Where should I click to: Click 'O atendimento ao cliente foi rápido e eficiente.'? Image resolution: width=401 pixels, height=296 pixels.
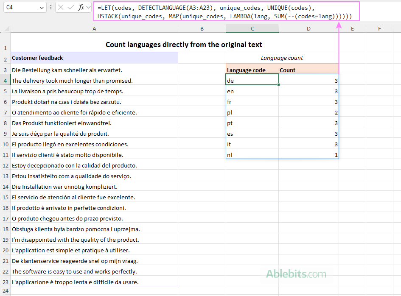click(74, 112)
